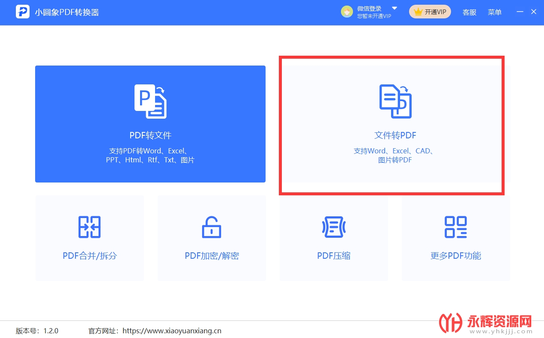The image size is (544, 338).
Task: Click the 小圆象 app logo icon
Action: 23,12
